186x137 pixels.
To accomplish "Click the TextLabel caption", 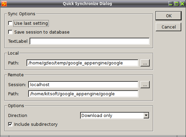I will tap(18, 41).
